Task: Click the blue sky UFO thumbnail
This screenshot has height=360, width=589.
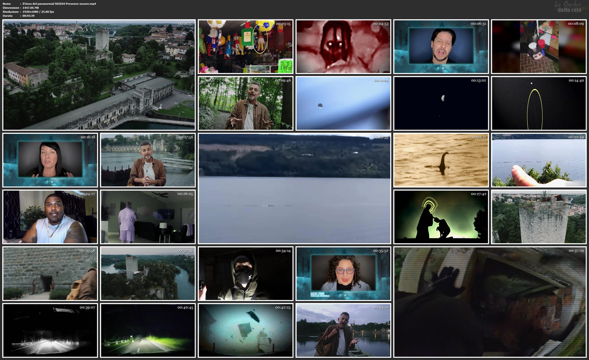Action: tap(343, 103)
